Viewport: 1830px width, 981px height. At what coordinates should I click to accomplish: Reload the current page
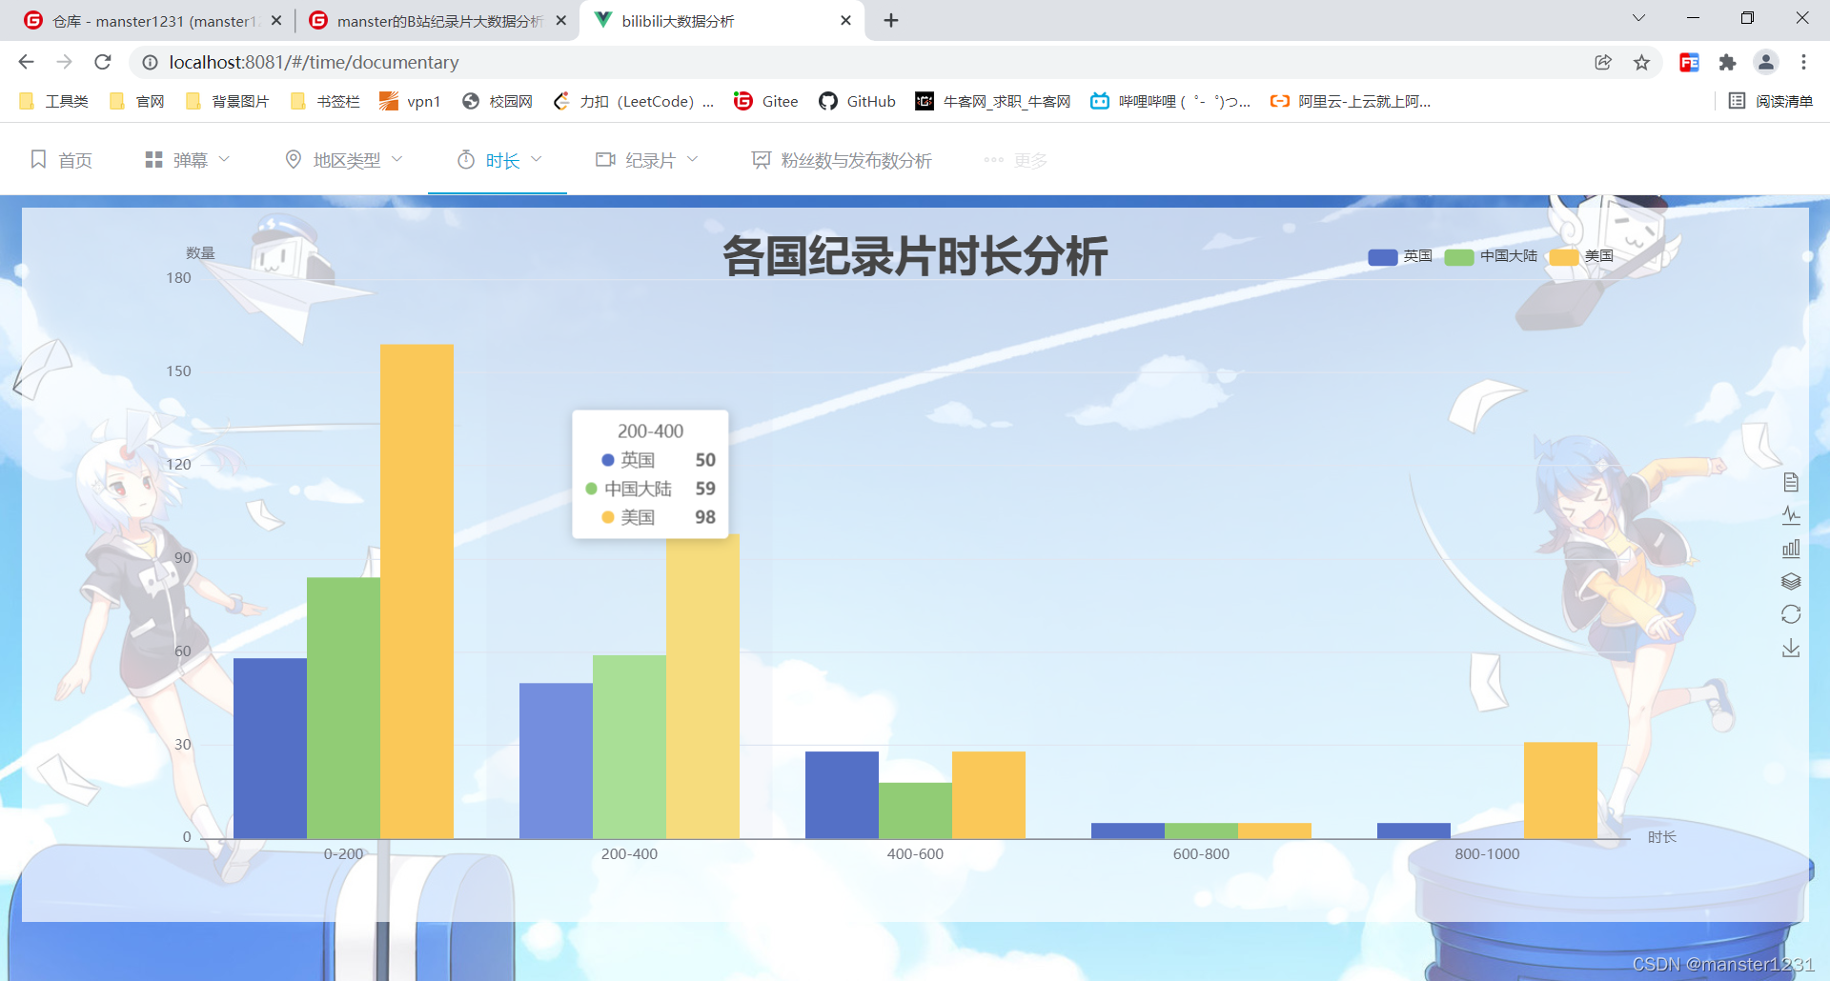click(x=103, y=62)
